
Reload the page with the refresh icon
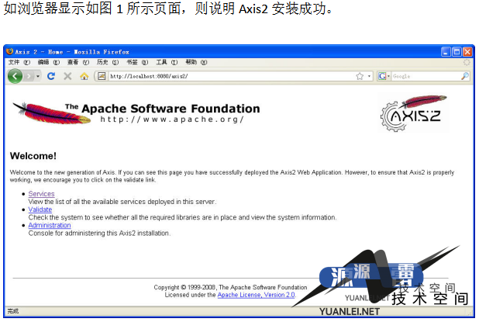coord(51,76)
